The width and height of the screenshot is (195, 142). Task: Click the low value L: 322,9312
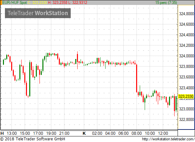(x=78, y=3)
